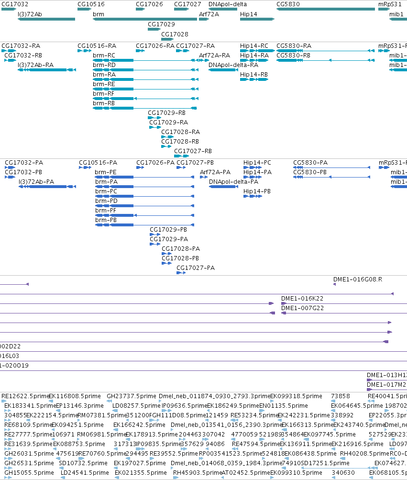Click the Hip14-RC transcript label
This screenshot has width=407, height=480.
254,46
